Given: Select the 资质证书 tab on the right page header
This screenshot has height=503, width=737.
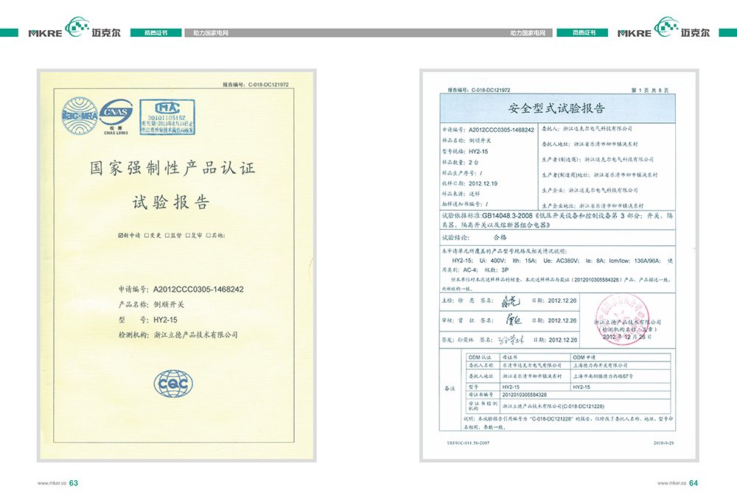Looking at the screenshot, I should [x=582, y=33].
